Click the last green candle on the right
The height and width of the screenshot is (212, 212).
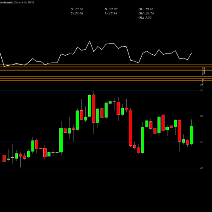tap(192, 135)
